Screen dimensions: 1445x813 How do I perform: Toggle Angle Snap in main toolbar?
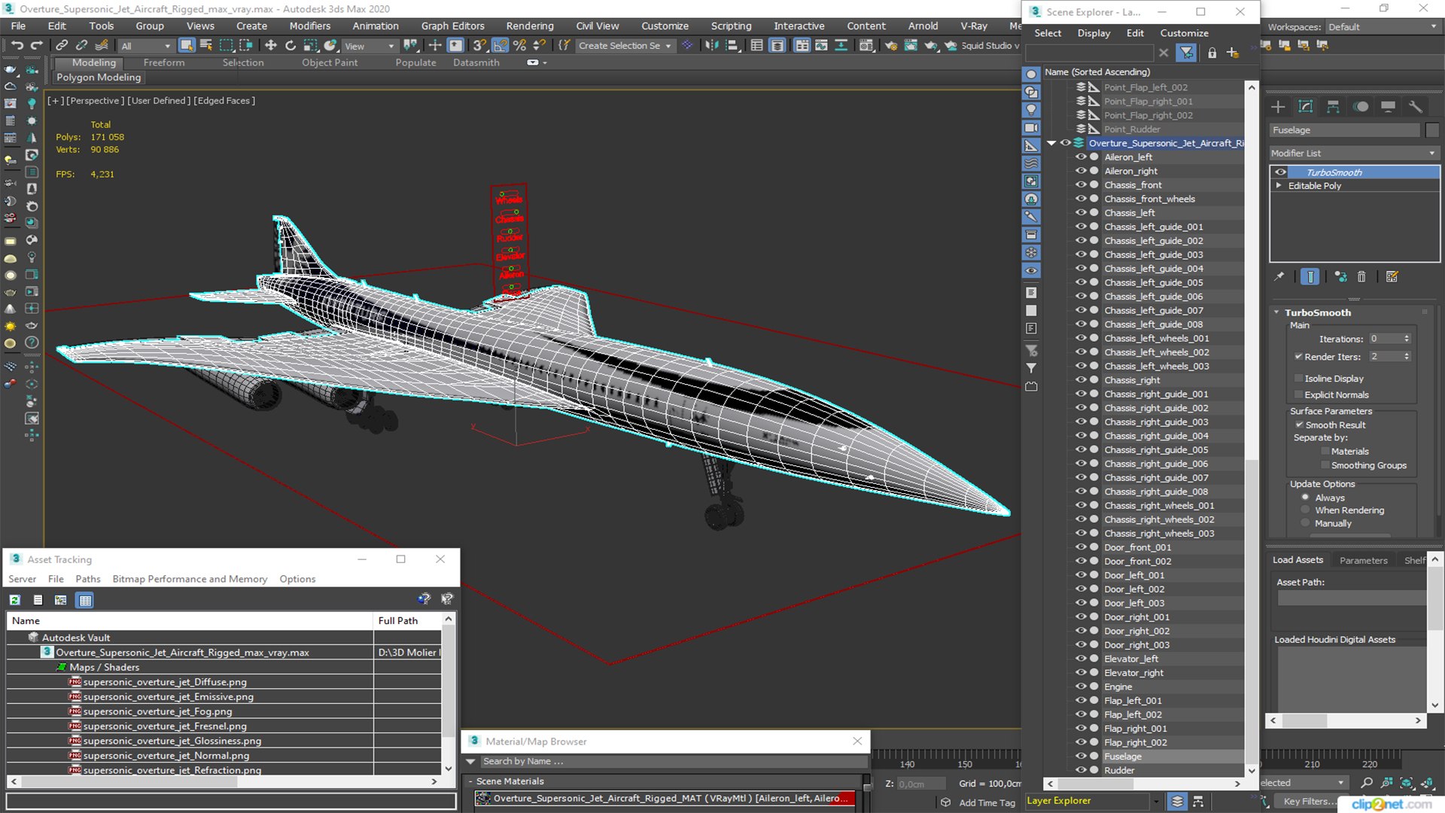pyautogui.click(x=500, y=46)
